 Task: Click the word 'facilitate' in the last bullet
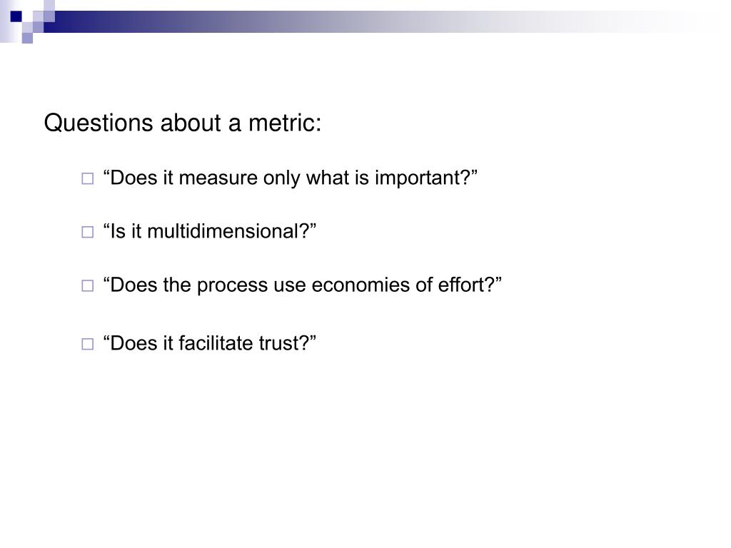[x=216, y=343]
